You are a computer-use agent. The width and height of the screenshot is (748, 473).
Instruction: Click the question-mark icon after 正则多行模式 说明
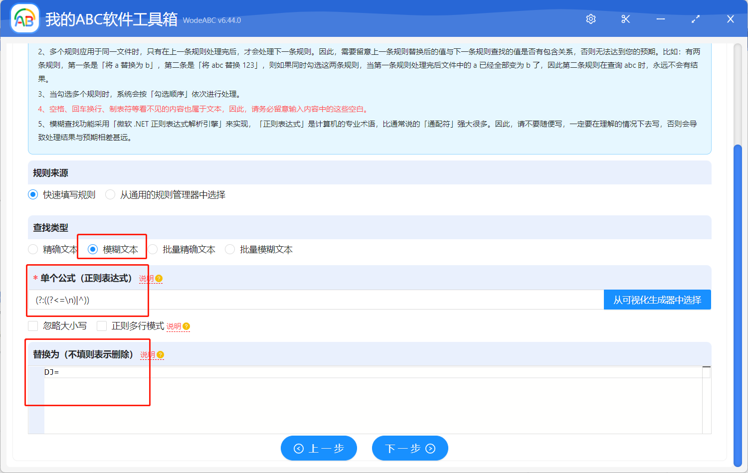[x=186, y=325]
